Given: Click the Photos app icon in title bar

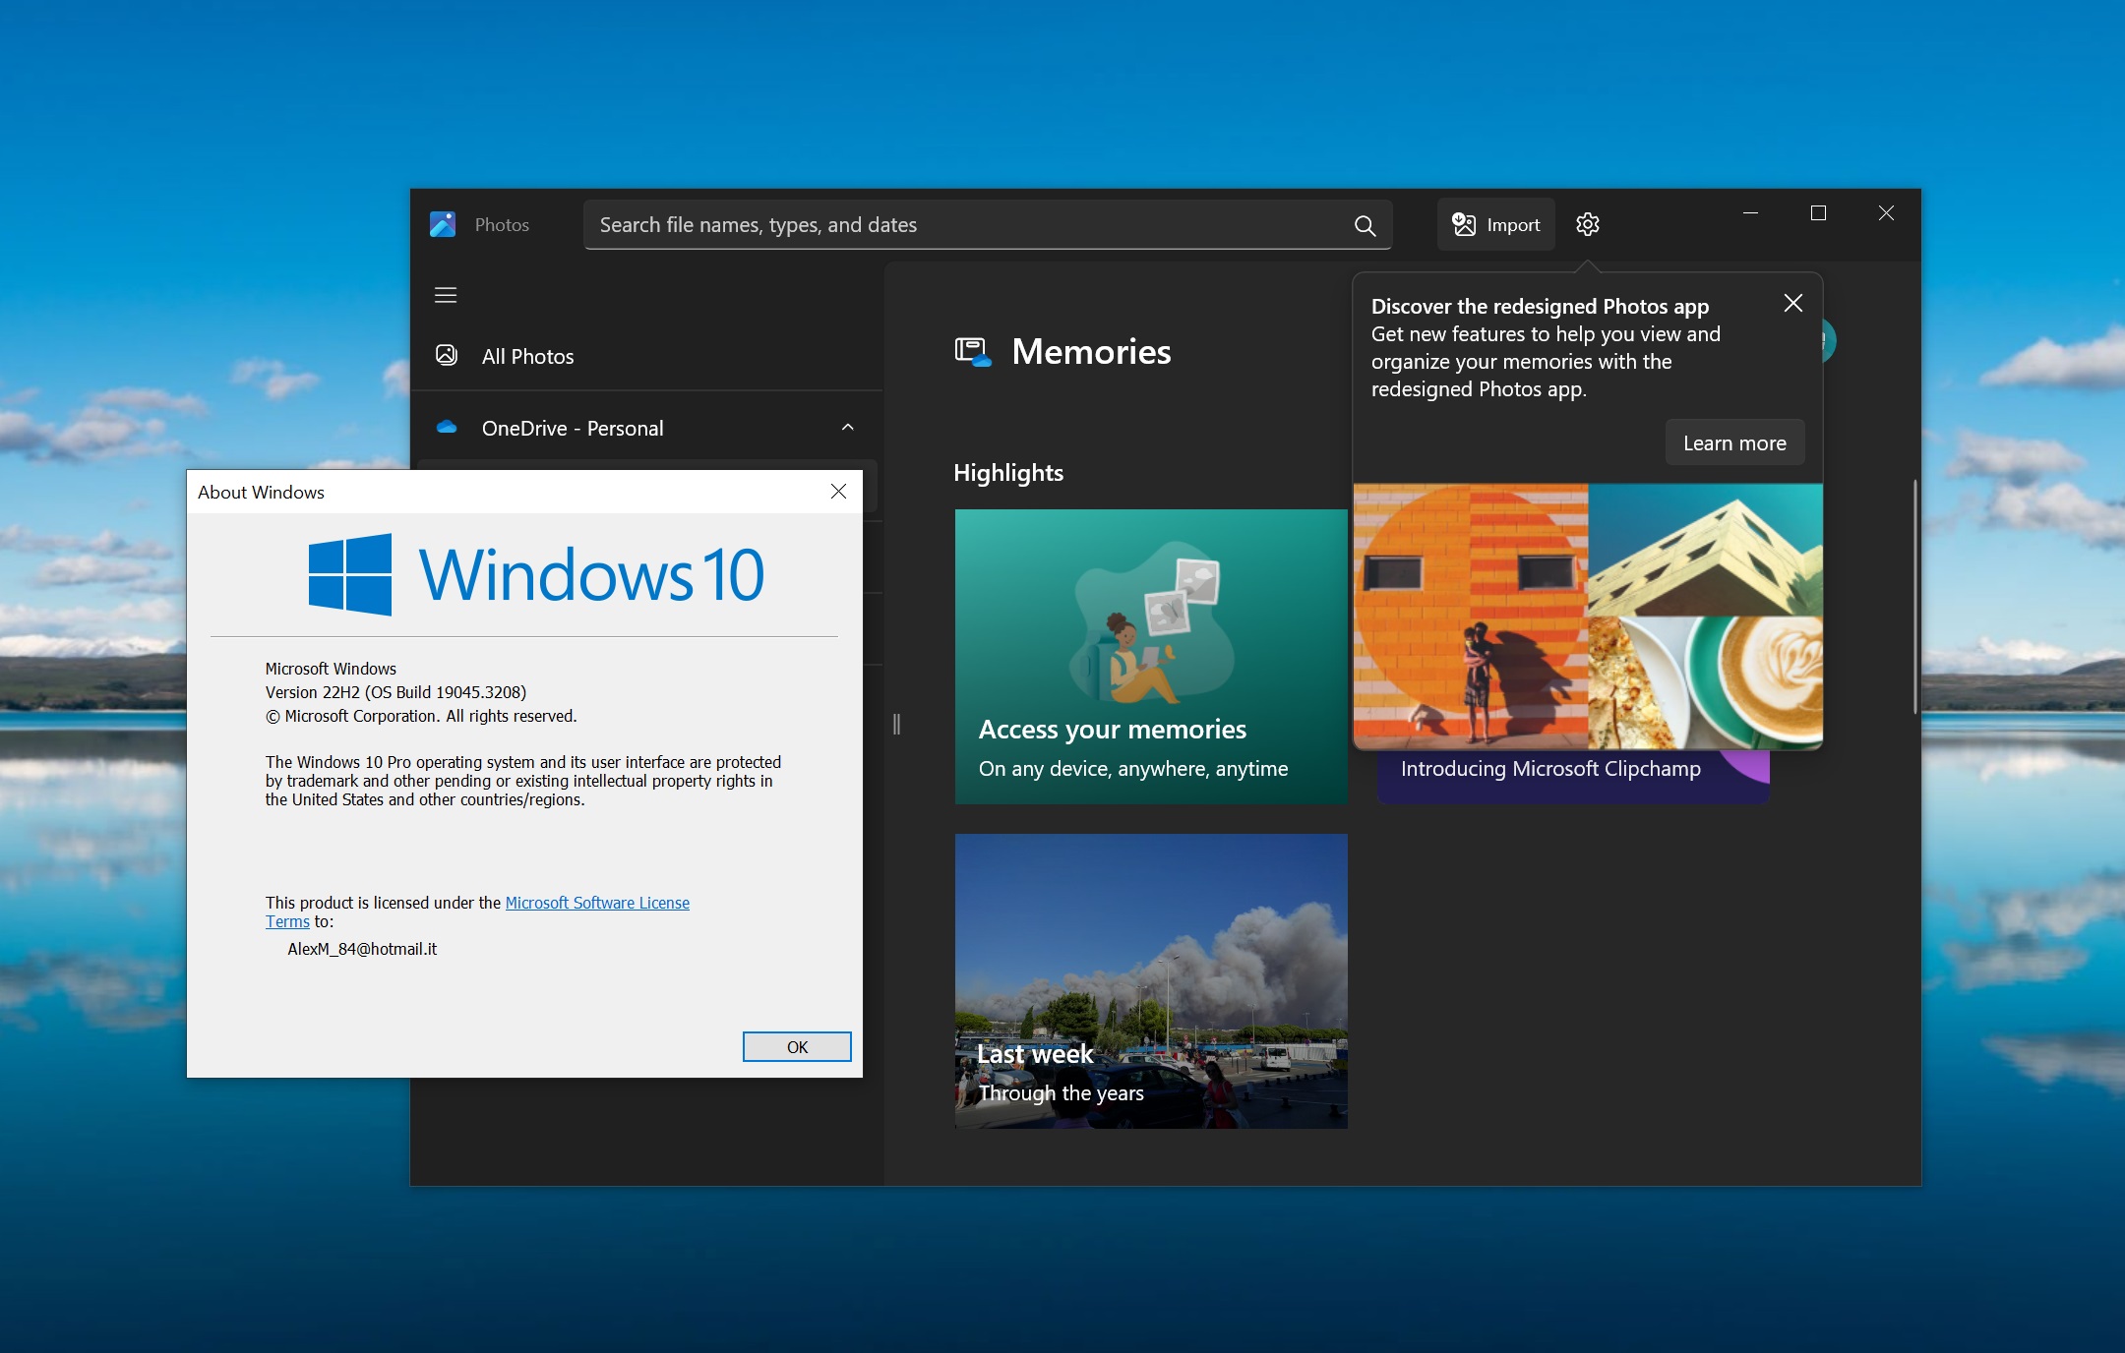Looking at the screenshot, I should tap(445, 223).
